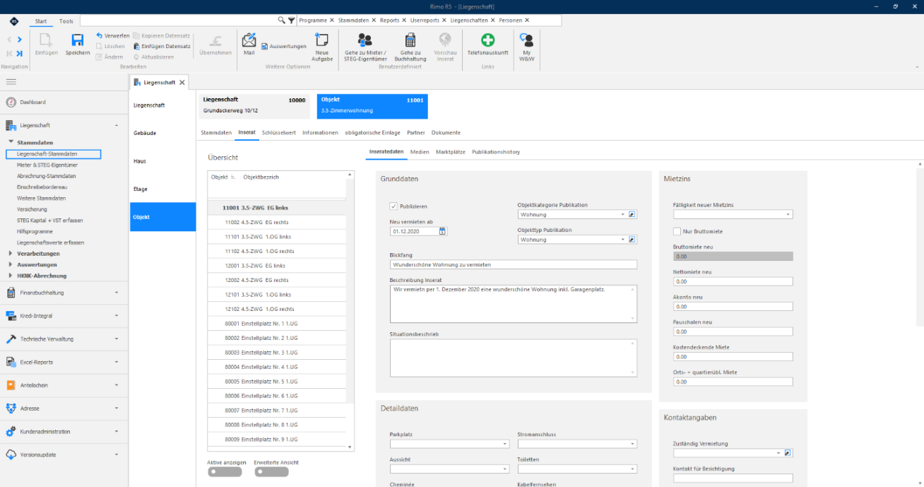
Task: Open the Schlüsselwert tab
Action: click(278, 132)
